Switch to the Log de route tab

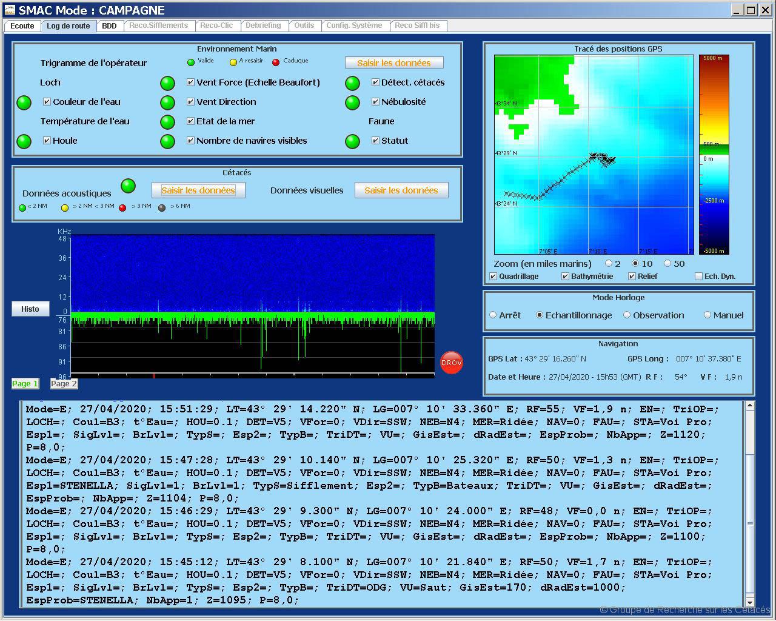point(69,26)
